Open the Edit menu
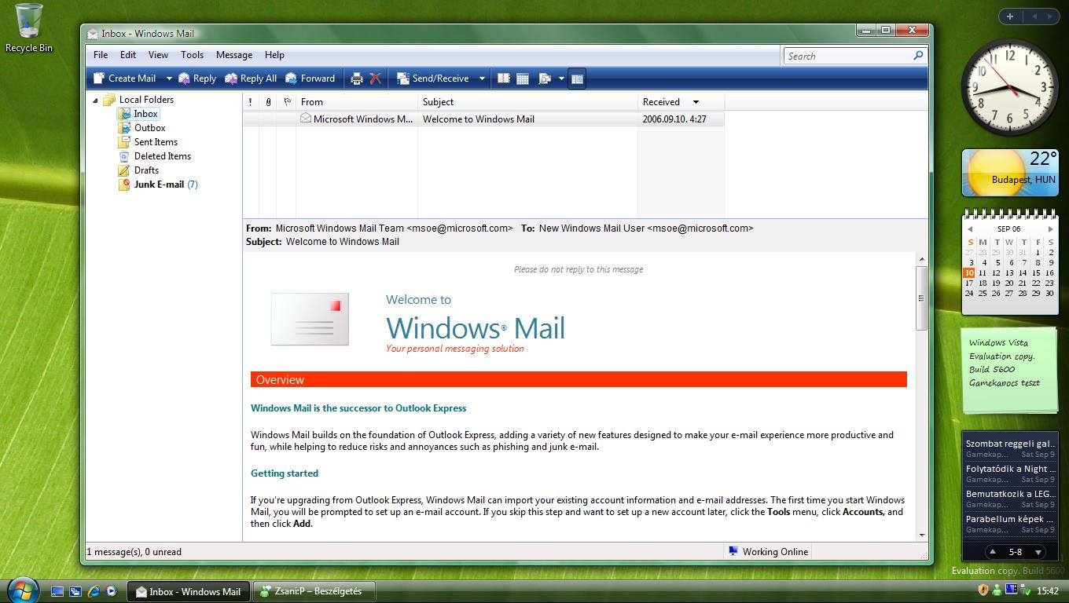 tap(128, 55)
